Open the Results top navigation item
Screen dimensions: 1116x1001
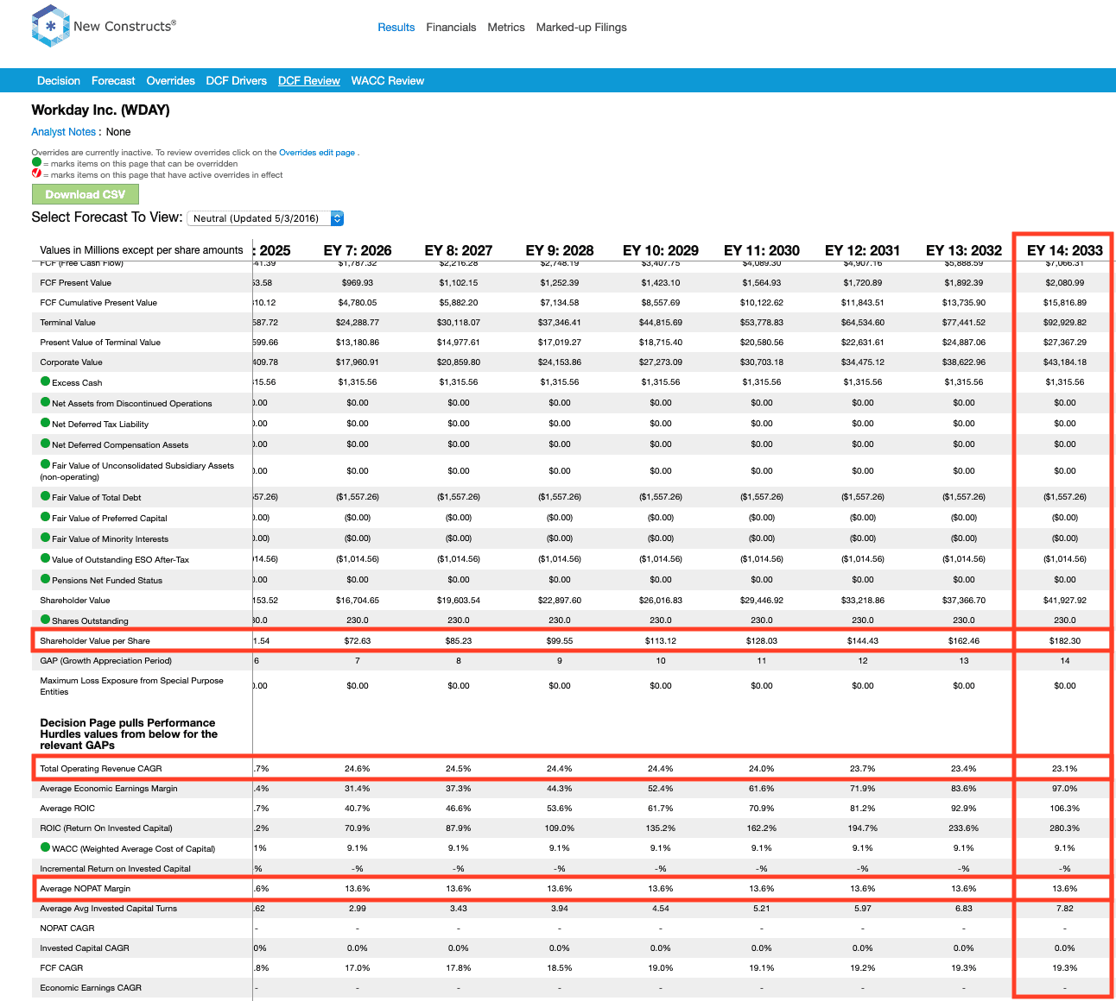tap(396, 28)
